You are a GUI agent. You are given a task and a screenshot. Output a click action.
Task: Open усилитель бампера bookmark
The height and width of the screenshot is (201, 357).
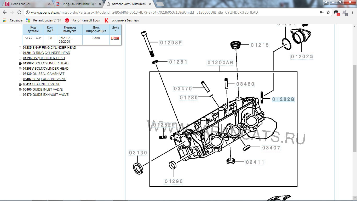pos(122,20)
